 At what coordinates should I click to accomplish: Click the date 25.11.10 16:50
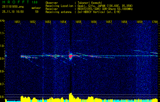click(13, 12)
